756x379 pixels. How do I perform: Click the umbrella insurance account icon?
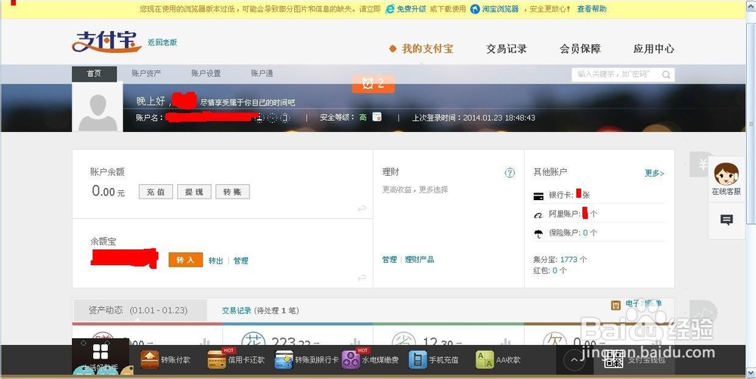pyautogui.click(x=538, y=233)
